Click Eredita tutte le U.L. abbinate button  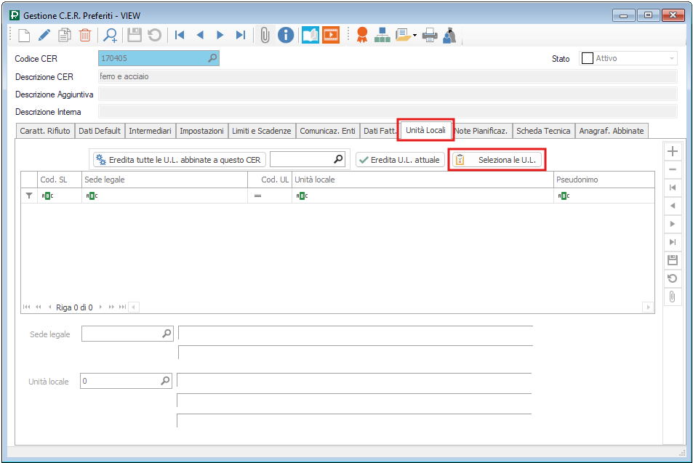(x=179, y=160)
